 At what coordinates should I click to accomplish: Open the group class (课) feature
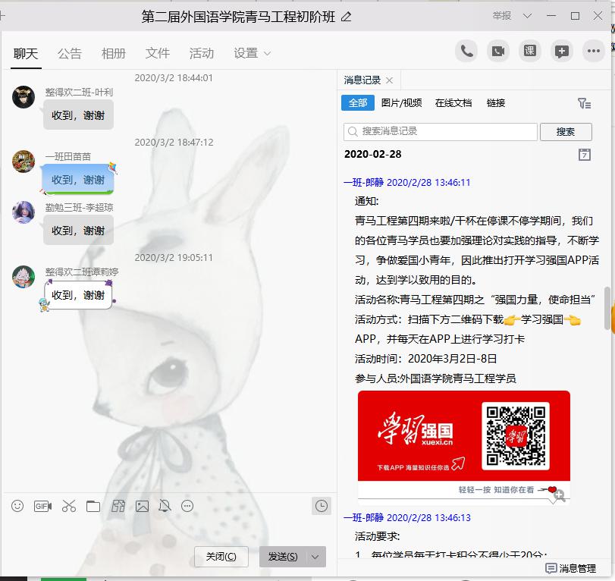530,51
